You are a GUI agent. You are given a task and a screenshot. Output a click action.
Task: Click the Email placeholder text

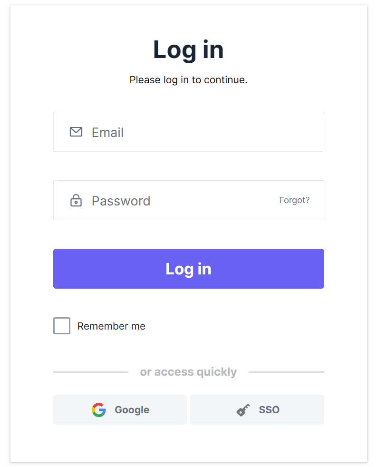[x=107, y=132]
